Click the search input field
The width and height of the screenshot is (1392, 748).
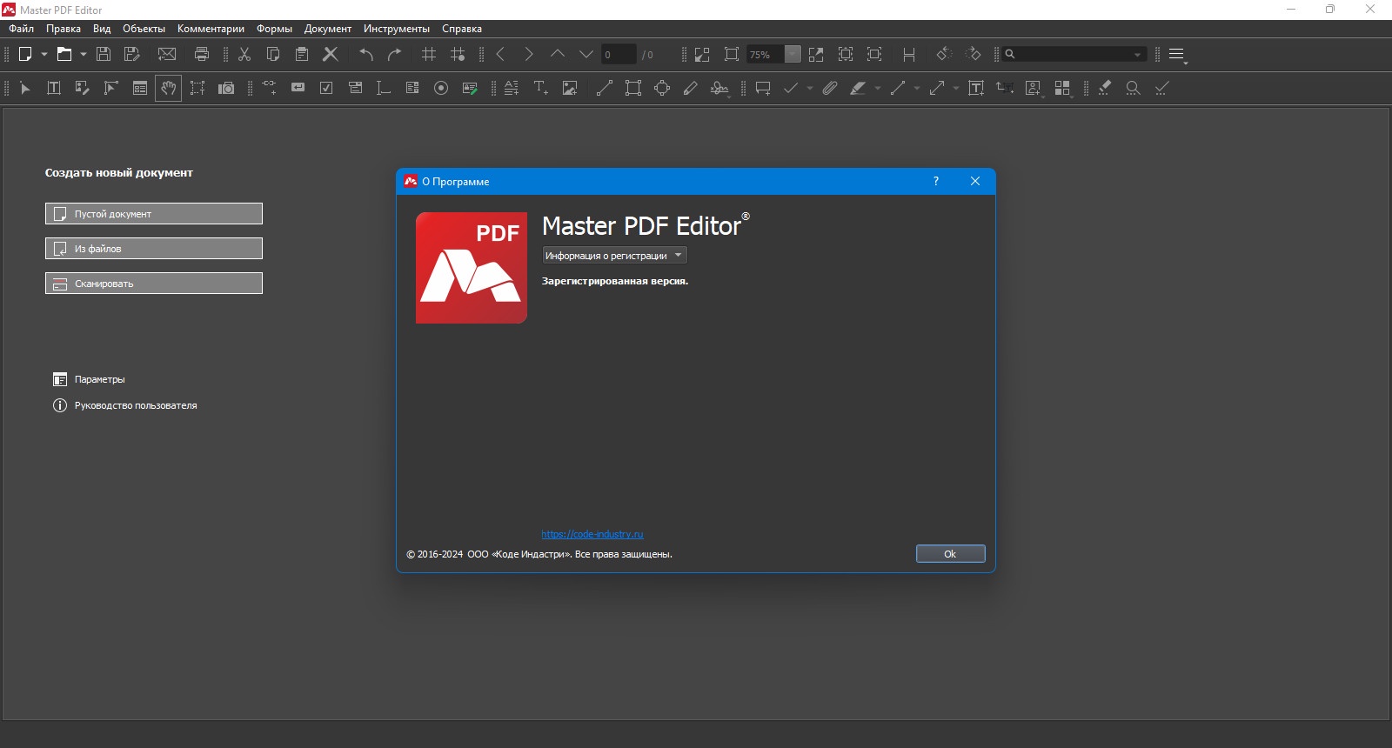[1074, 54]
